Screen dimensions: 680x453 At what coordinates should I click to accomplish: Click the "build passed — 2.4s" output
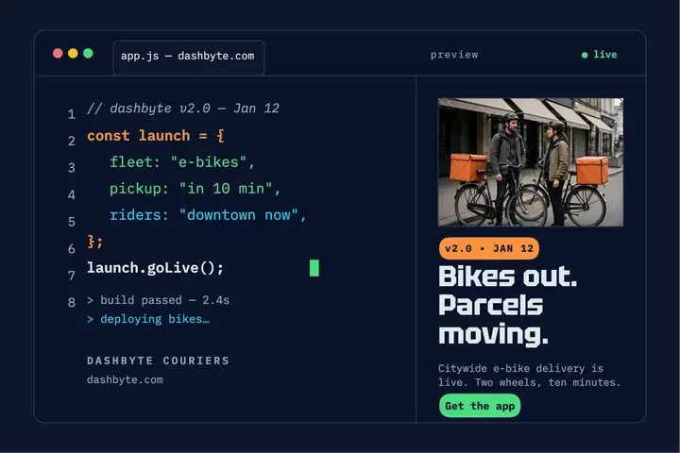[x=159, y=300]
